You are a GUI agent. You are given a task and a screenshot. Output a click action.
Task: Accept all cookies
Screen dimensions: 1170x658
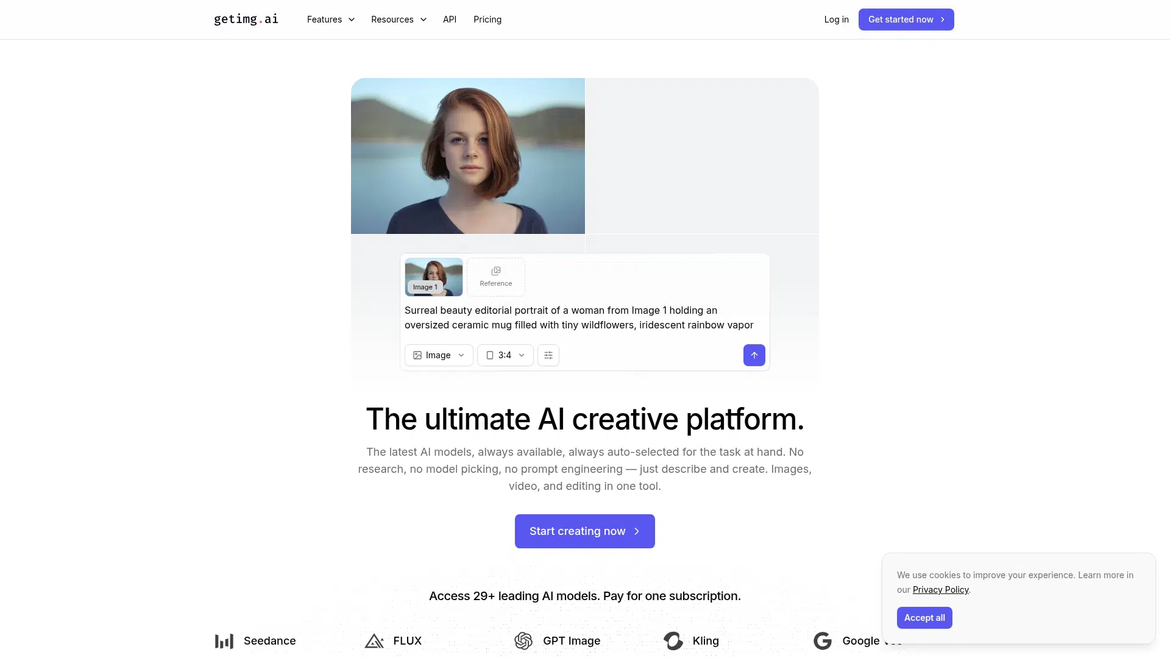point(924,618)
